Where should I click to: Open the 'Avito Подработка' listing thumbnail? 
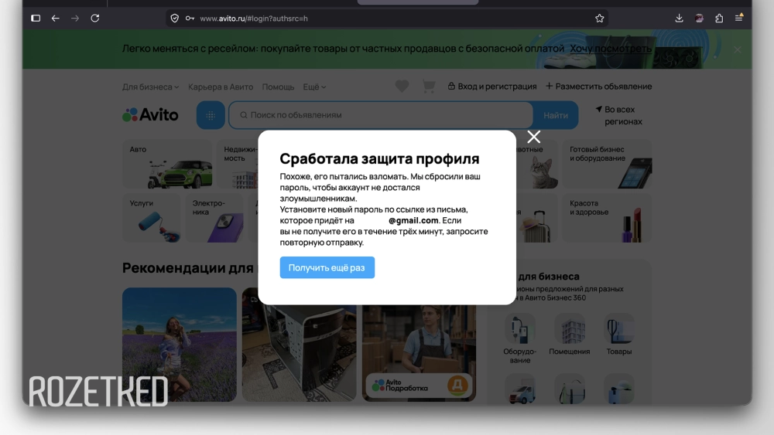pyautogui.click(x=419, y=353)
